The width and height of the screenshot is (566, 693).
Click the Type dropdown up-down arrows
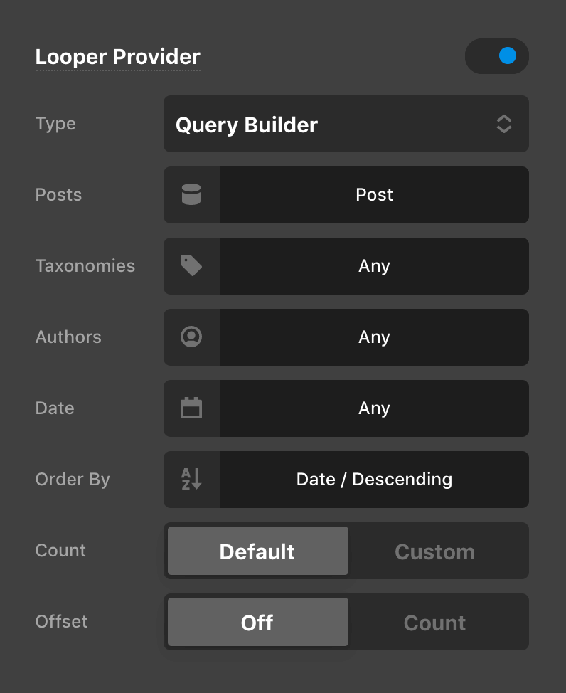click(x=503, y=125)
